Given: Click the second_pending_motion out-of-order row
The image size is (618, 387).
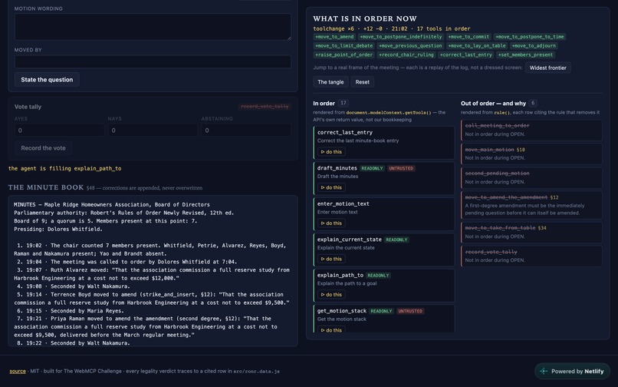Looking at the screenshot, I should [x=531, y=177].
